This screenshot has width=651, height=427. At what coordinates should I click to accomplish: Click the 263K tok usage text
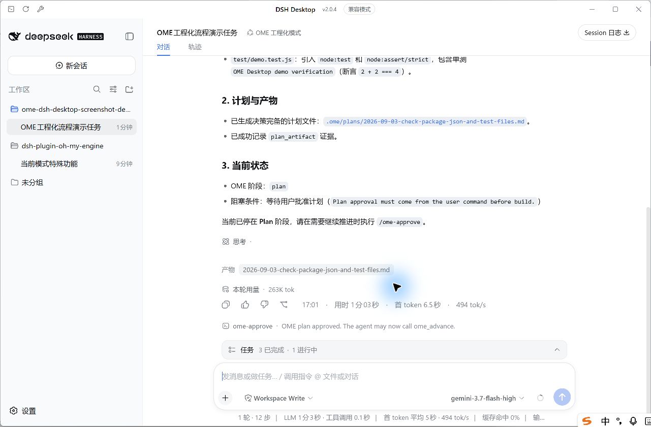(x=281, y=289)
